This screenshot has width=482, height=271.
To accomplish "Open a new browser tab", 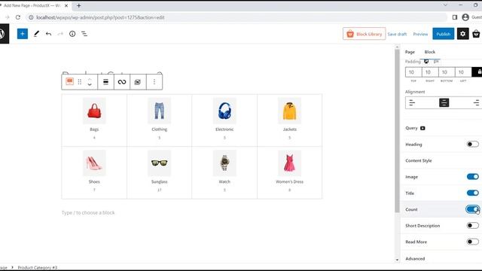I will pos(78,5).
